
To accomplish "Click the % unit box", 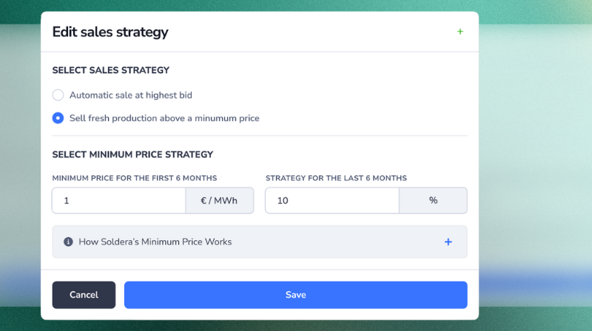I will click(433, 200).
